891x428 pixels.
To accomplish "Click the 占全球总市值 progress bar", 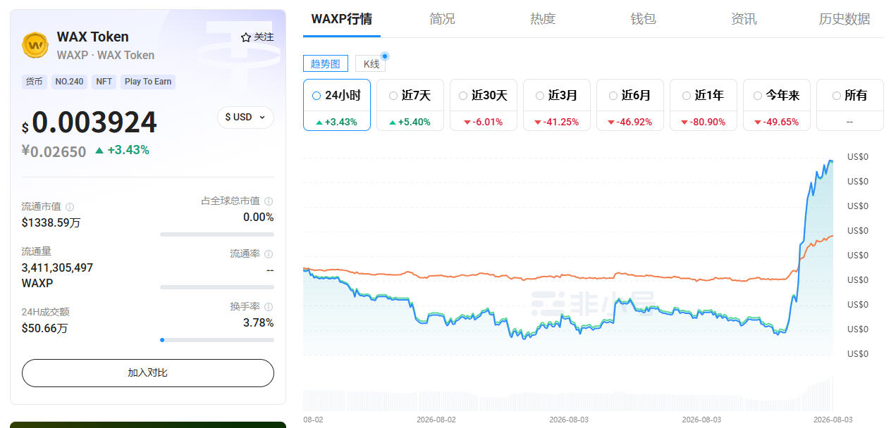I will (x=217, y=234).
